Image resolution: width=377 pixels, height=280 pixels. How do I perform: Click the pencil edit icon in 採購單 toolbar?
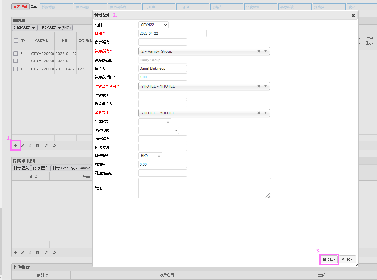click(23, 145)
